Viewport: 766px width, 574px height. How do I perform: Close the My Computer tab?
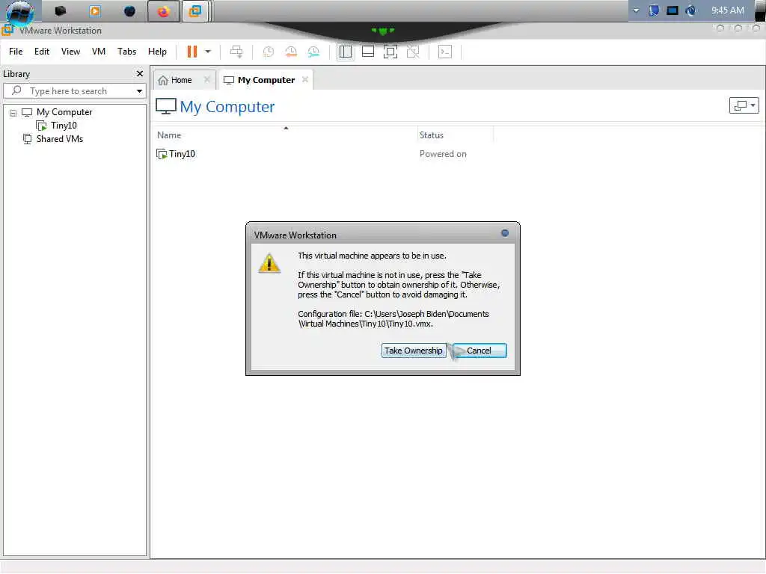(x=305, y=79)
